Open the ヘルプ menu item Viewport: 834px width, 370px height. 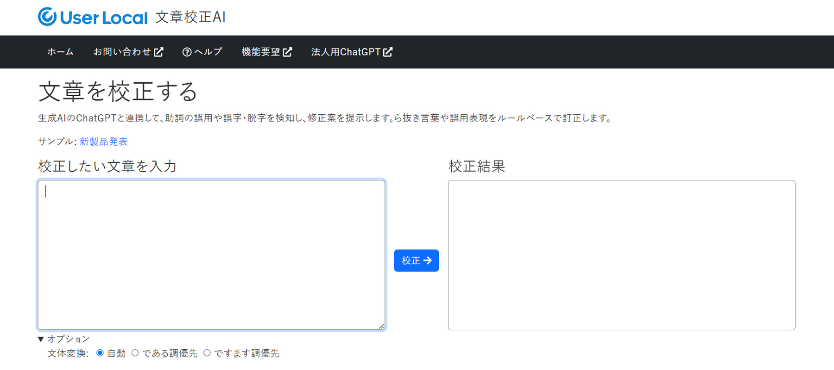202,52
